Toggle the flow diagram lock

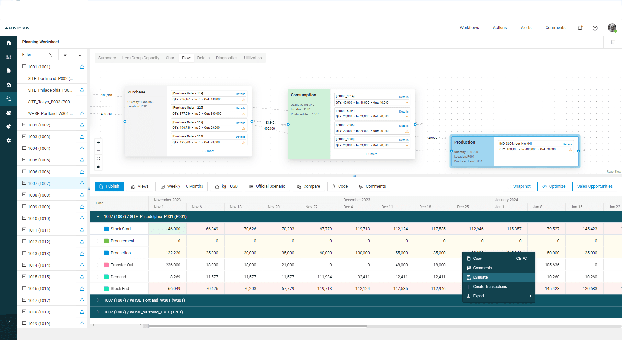pyautogui.click(x=98, y=167)
